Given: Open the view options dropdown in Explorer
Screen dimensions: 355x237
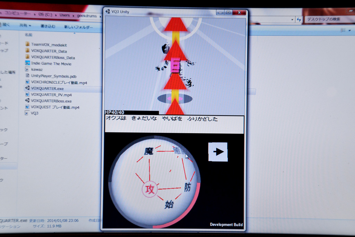Looking at the screenshot, I should click(350, 30).
